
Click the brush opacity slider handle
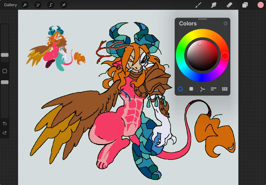pyautogui.click(x=5, y=82)
